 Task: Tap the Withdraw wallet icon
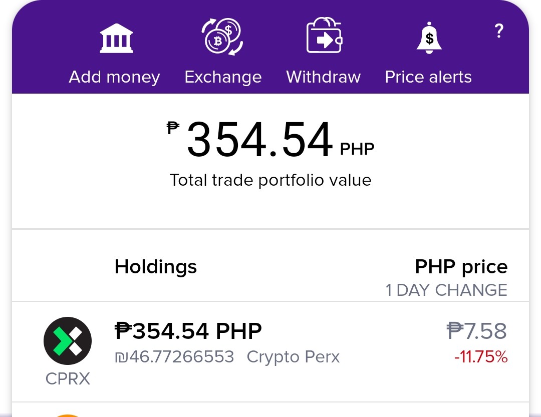[324, 35]
